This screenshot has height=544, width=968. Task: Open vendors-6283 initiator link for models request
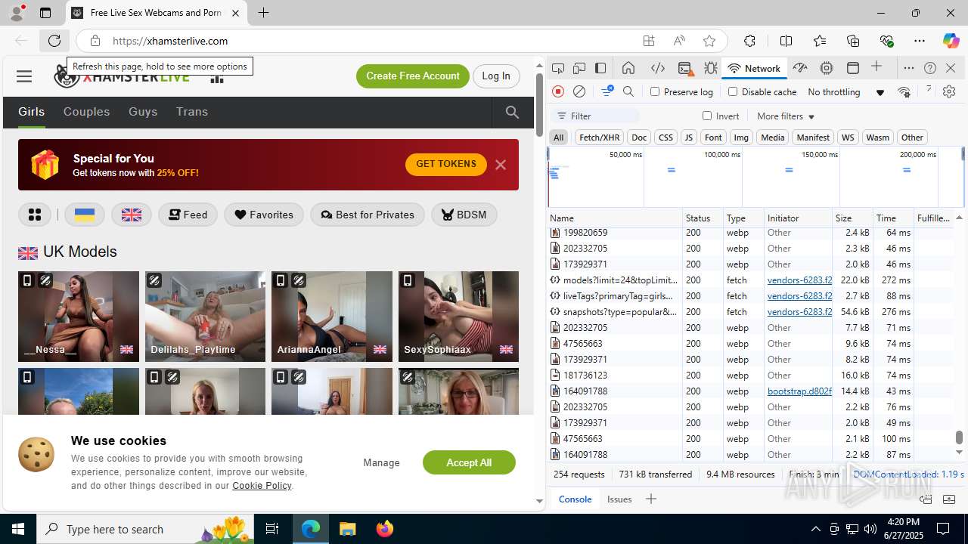click(799, 280)
